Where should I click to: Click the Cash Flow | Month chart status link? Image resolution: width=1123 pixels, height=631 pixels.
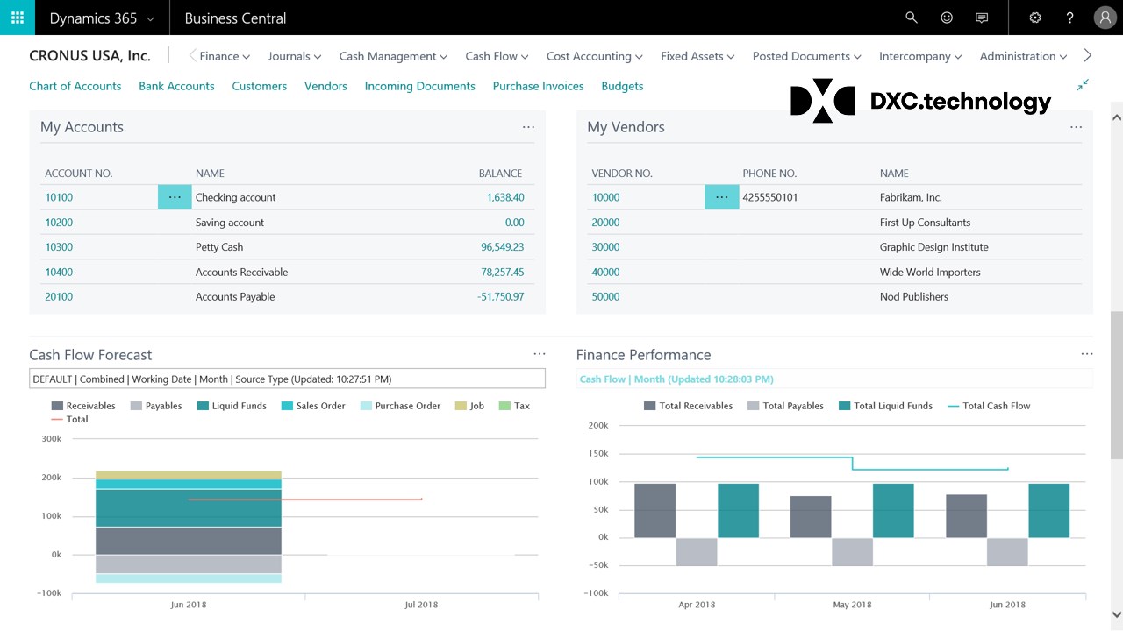point(676,379)
